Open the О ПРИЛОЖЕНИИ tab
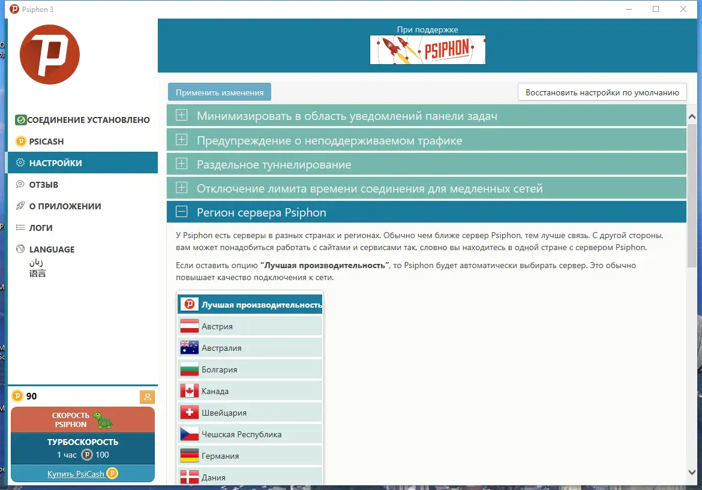Image resolution: width=702 pixels, height=490 pixels. [x=83, y=206]
